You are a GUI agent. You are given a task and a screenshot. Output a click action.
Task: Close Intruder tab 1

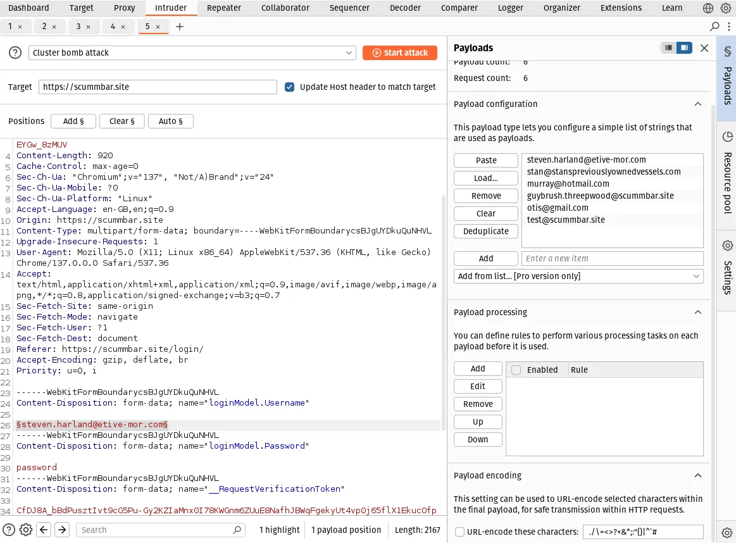pyautogui.click(x=20, y=27)
